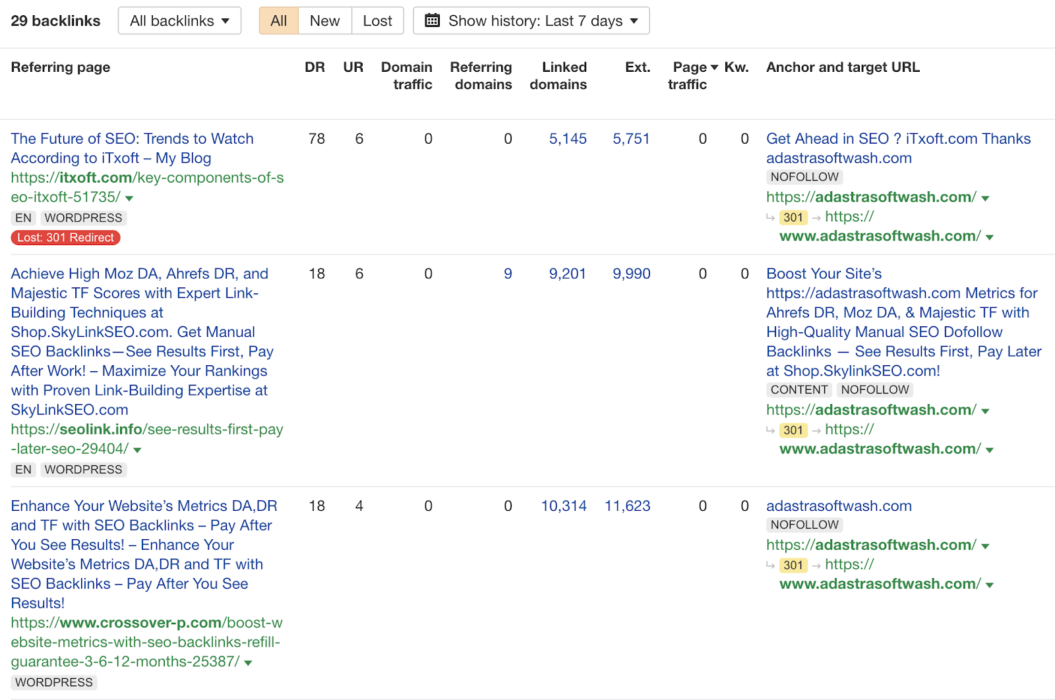Viewport: 1055px width, 700px height.
Task: Expand the itxoft.com URL dropdown arrow
Action: click(129, 198)
